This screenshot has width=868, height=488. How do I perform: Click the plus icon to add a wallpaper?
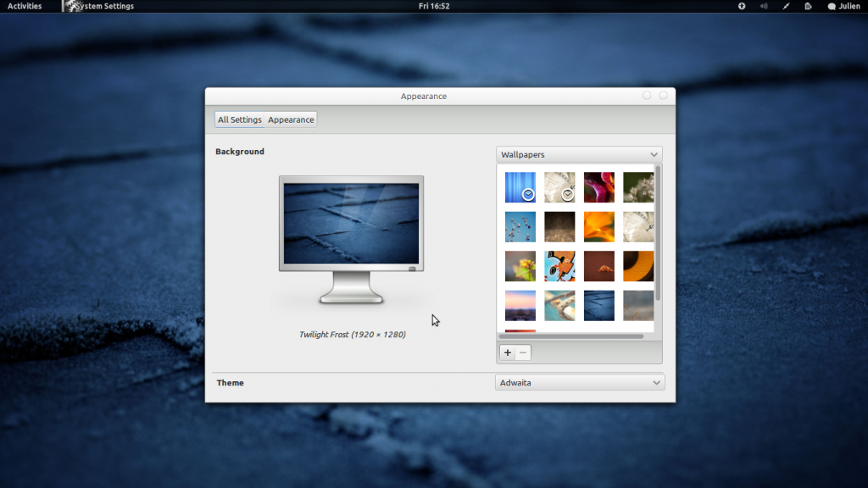507,352
